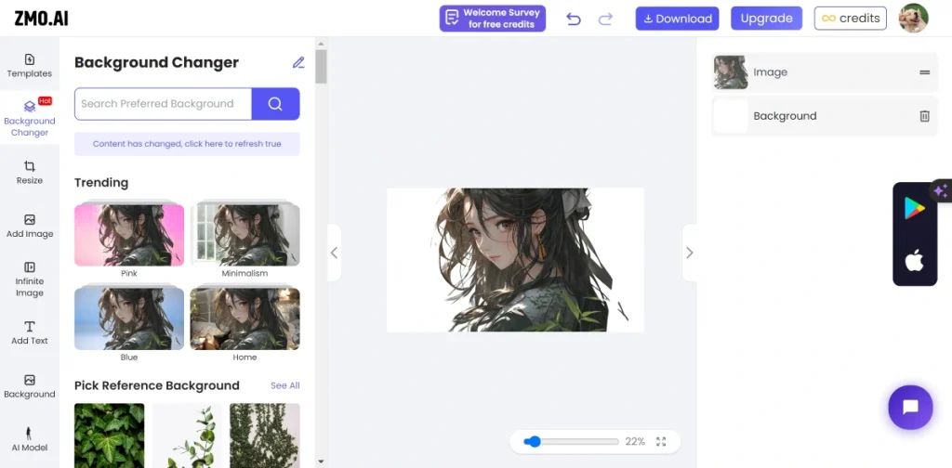Image resolution: width=952 pixels, height=468 pixels.
Task: Click the ZMO.AI logo
Action: (41, 19)
